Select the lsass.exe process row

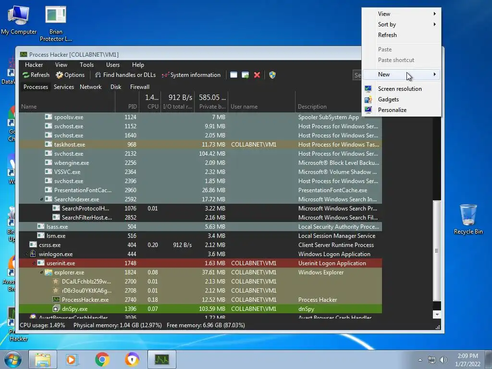pos(200,227)
